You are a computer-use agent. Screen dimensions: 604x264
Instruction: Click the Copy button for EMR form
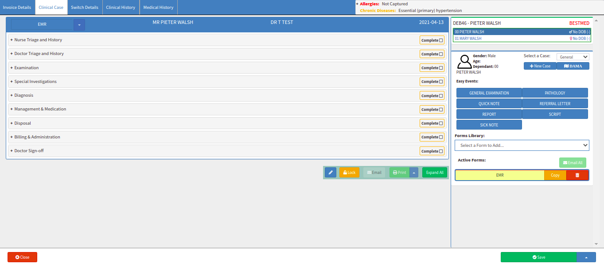555,175
